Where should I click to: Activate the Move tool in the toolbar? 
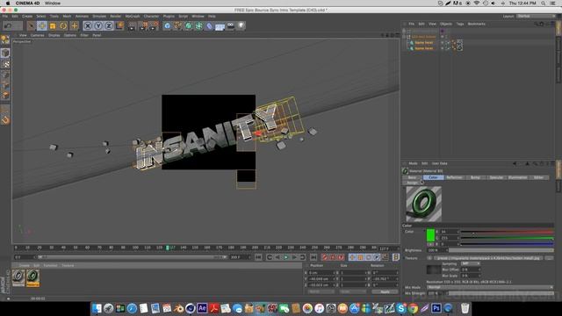42,25
